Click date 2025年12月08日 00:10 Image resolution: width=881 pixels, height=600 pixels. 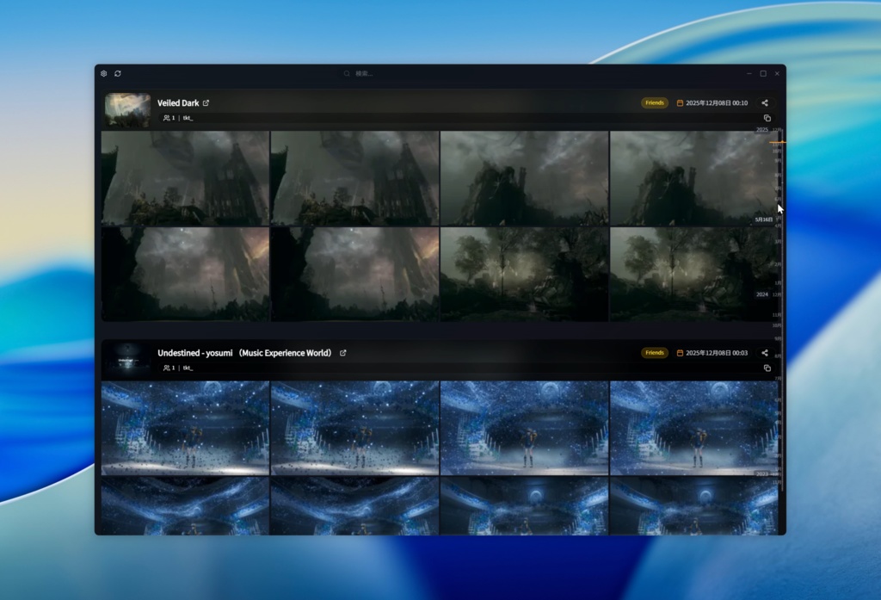pyautogui.click(x=717, y=103)
